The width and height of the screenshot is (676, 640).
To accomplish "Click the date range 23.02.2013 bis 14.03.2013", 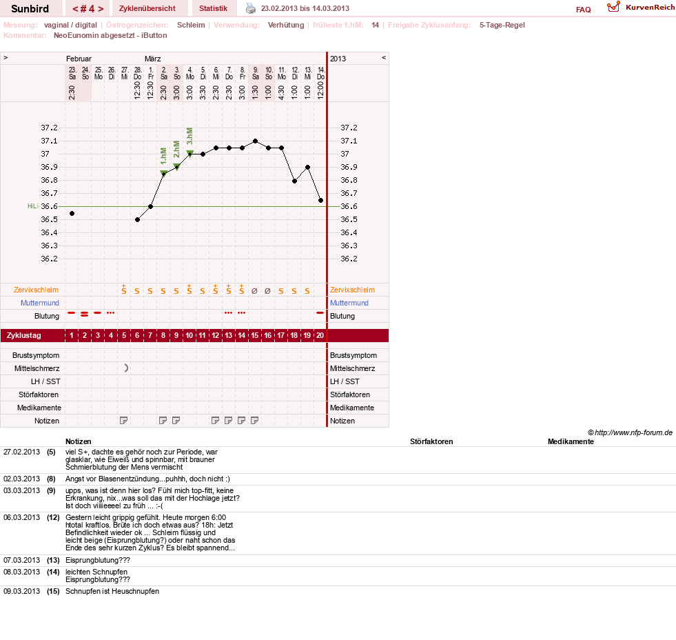I will (305, 8).
